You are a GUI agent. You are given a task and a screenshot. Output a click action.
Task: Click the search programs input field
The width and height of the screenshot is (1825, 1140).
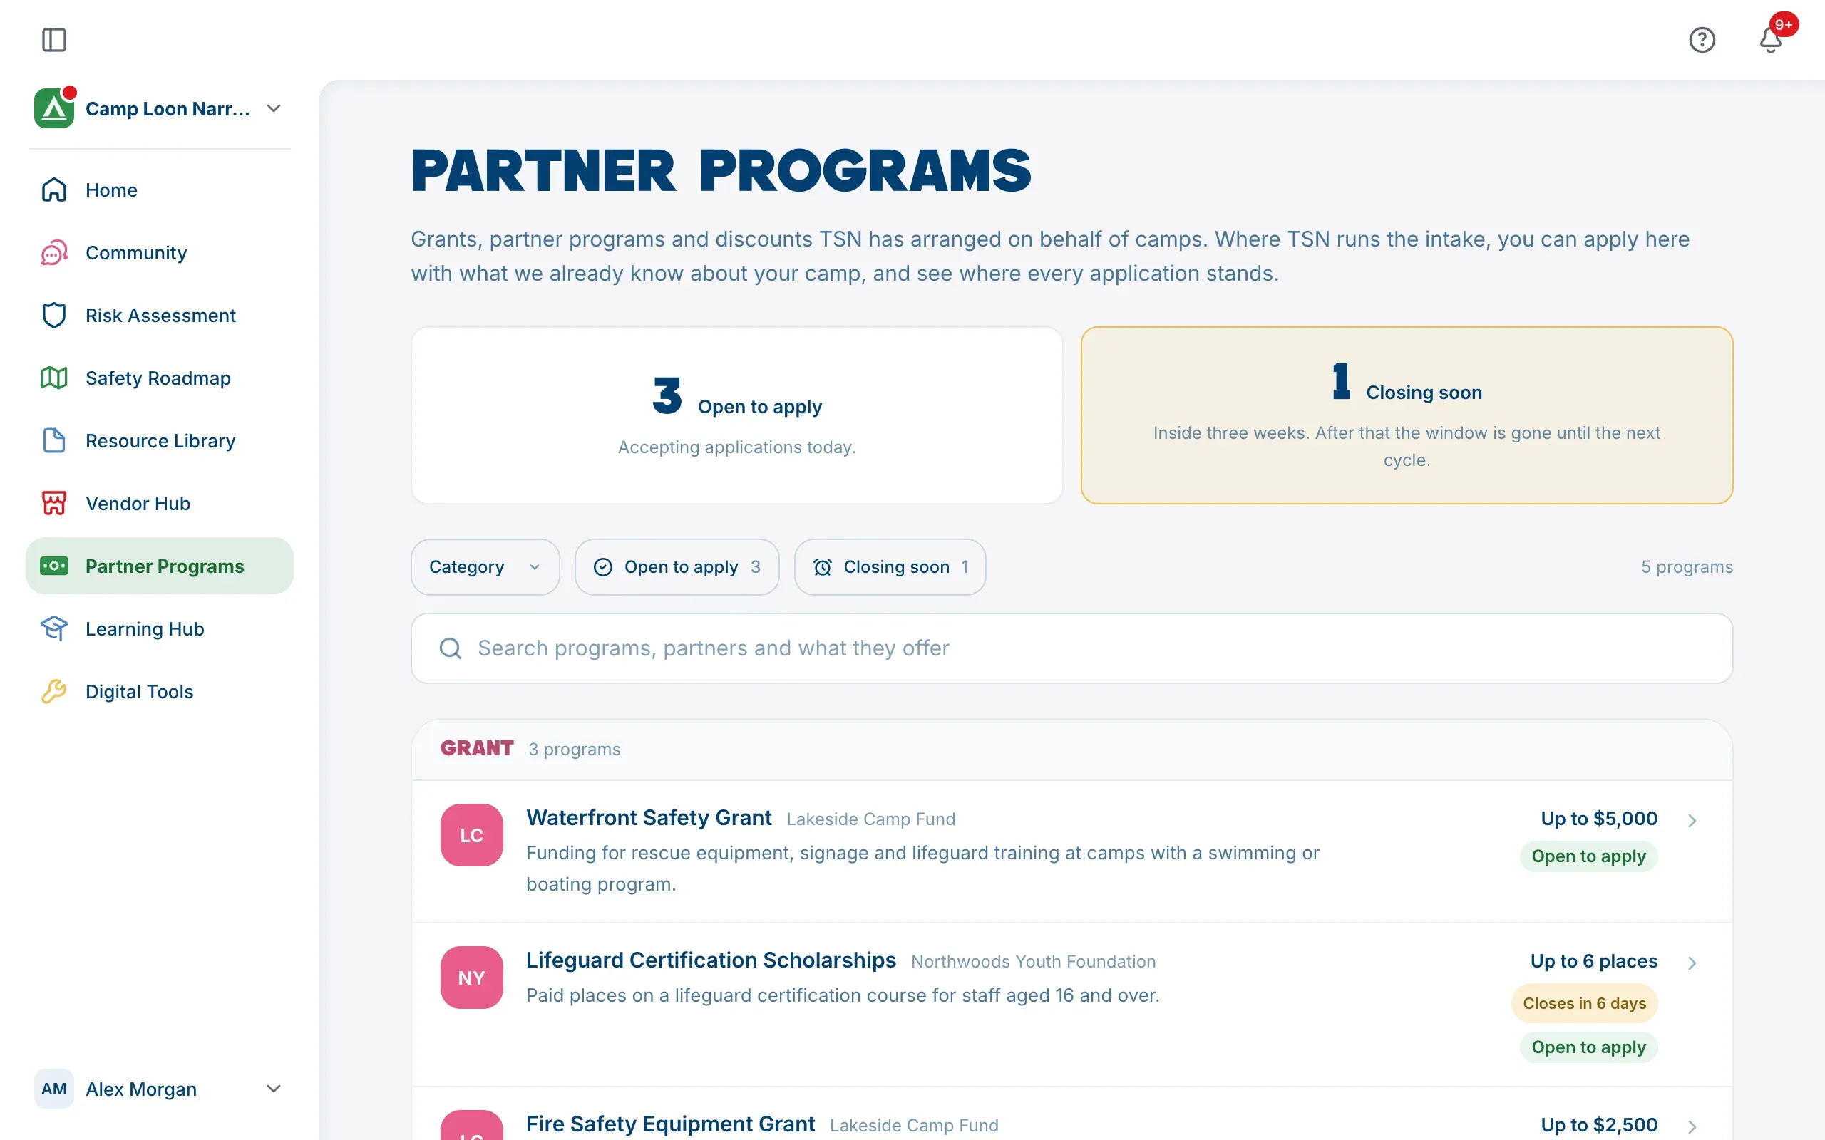(x=1071, y=648)
